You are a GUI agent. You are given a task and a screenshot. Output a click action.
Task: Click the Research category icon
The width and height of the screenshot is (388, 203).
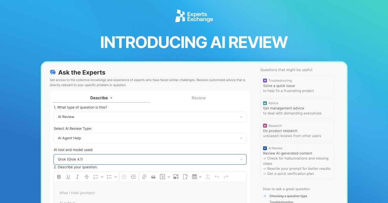265,126
